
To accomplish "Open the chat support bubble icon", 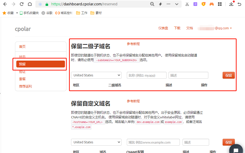I will (x=236, y=150).
